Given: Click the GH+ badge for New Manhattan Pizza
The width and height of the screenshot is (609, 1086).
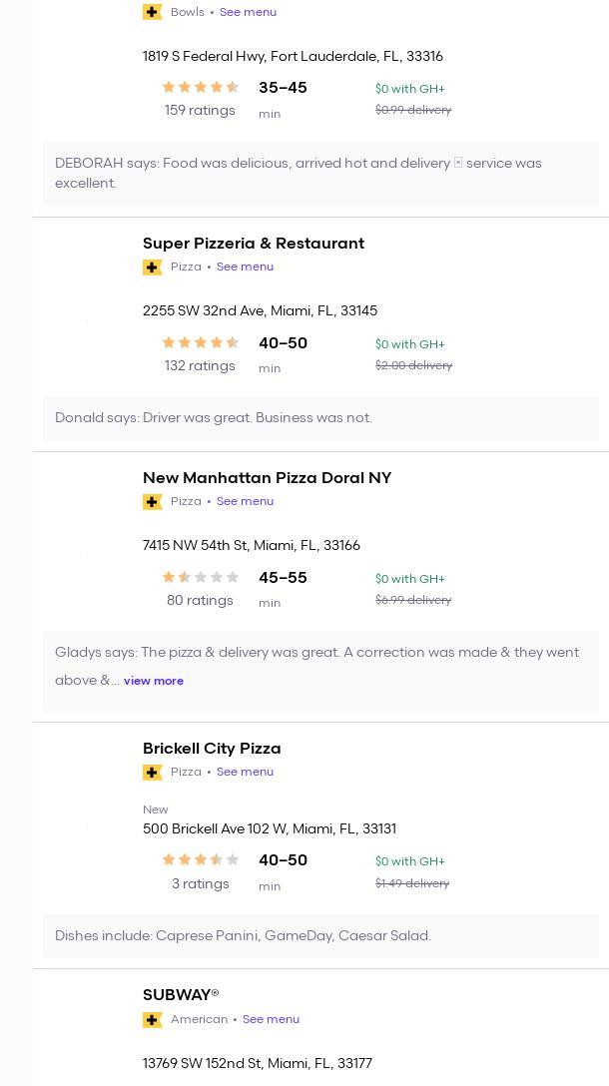Looking at the screenshot, I should pos(153,502).
